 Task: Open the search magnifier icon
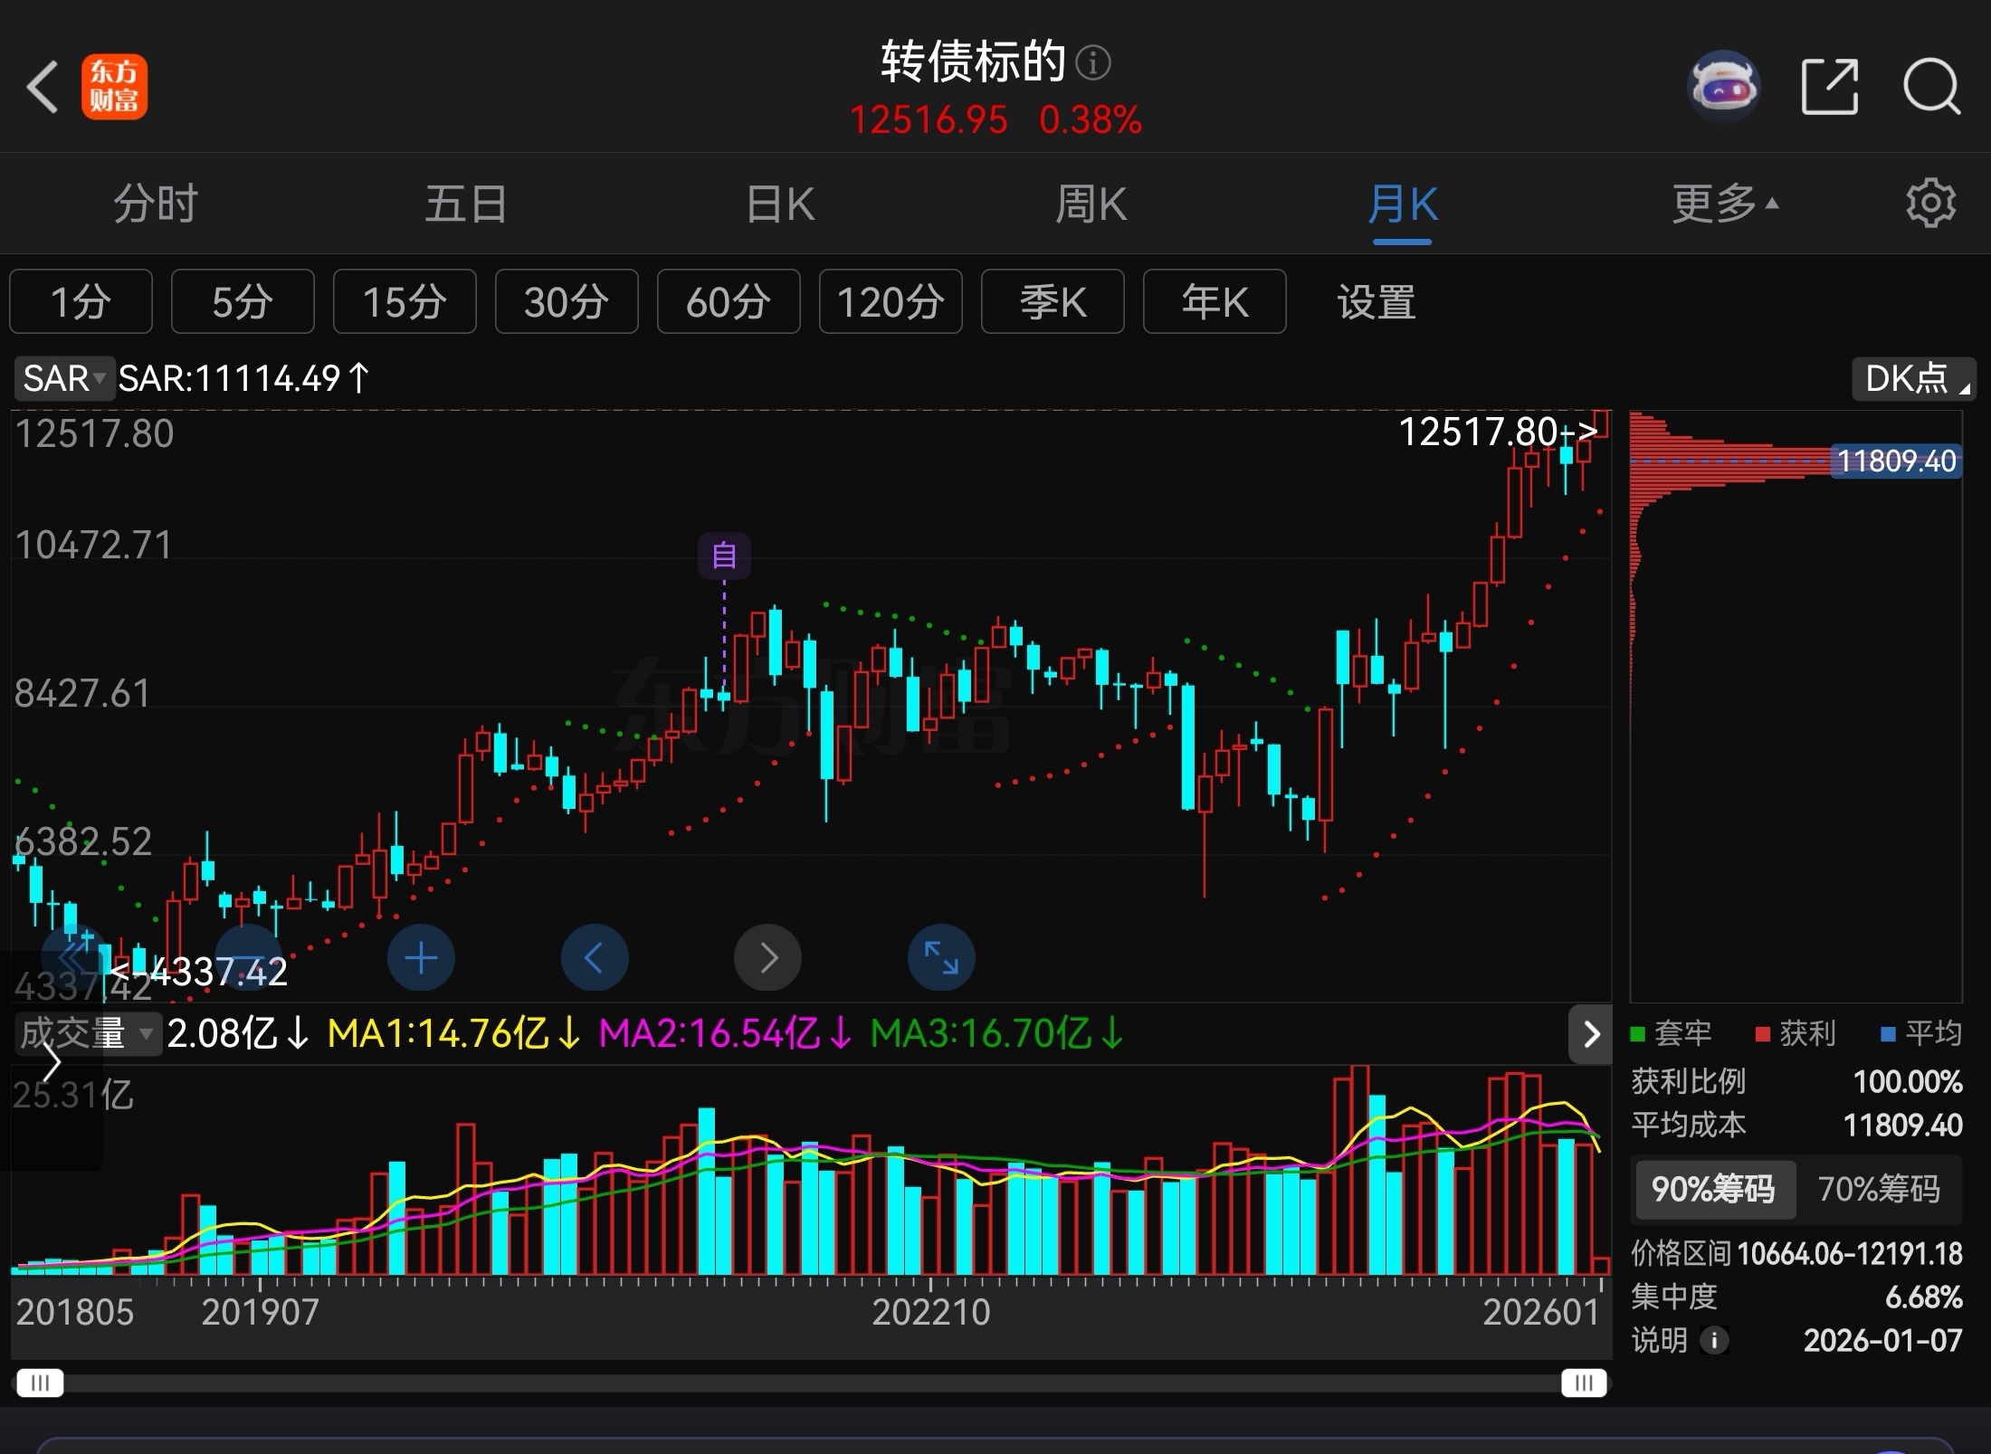tap(1930, 88)
